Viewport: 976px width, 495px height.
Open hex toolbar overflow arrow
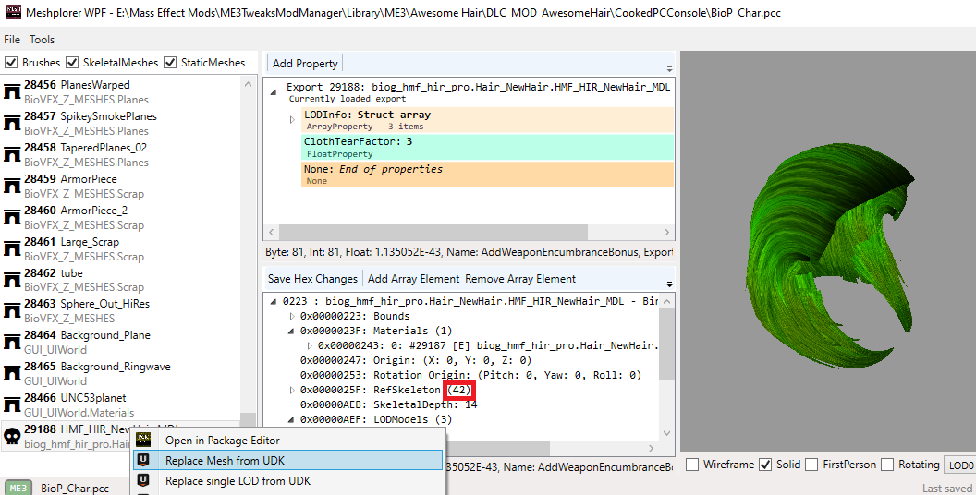pos(669,284)
